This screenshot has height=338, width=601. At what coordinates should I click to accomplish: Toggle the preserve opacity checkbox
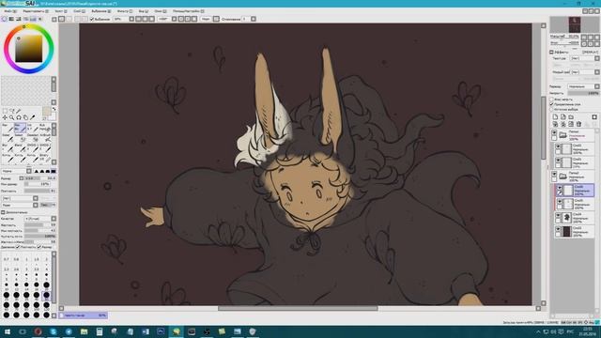552,100
